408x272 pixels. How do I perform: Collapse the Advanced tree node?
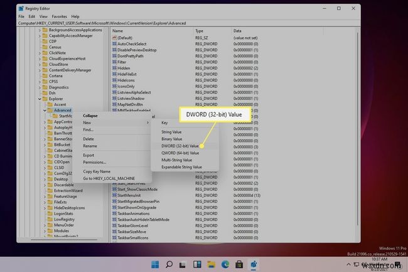pos(45,111)
